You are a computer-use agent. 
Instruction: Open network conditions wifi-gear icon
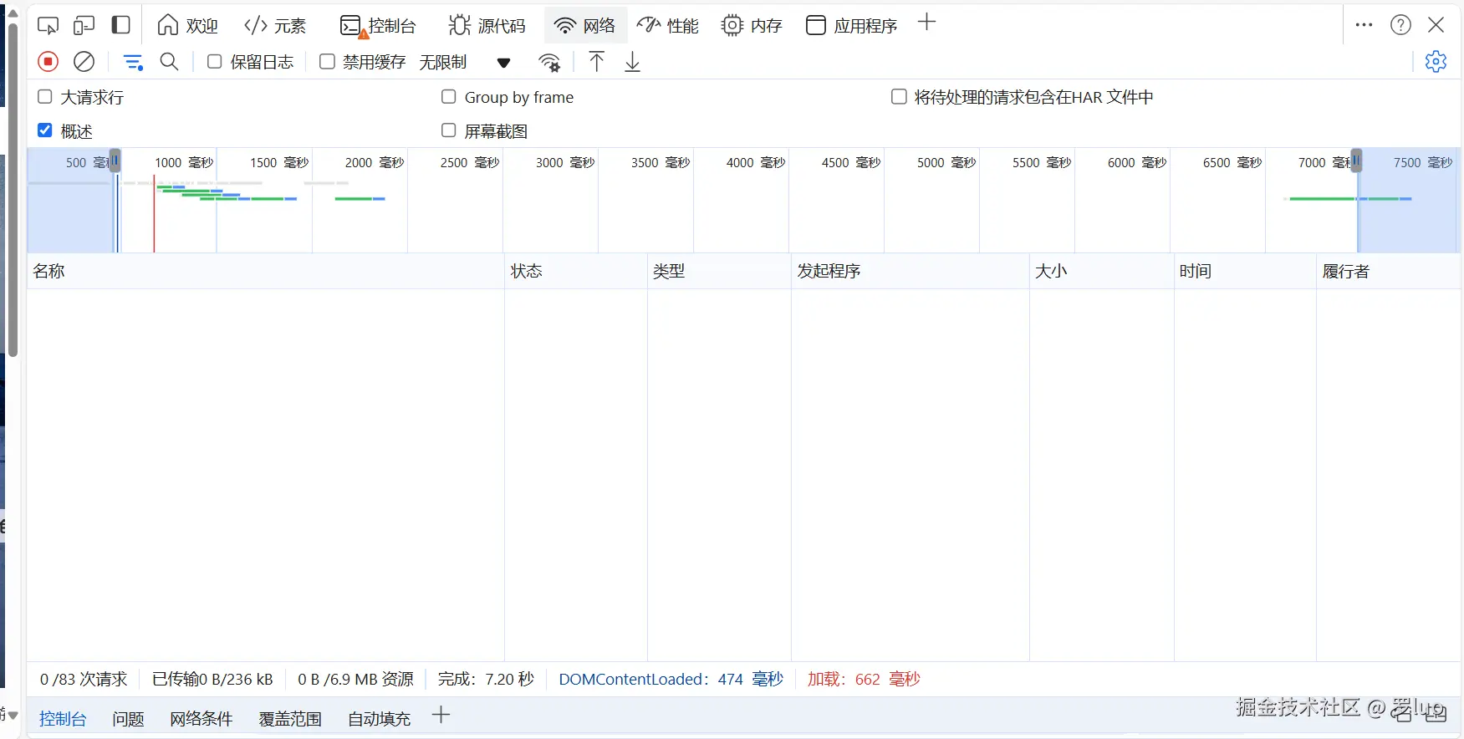tap(549, 62)
